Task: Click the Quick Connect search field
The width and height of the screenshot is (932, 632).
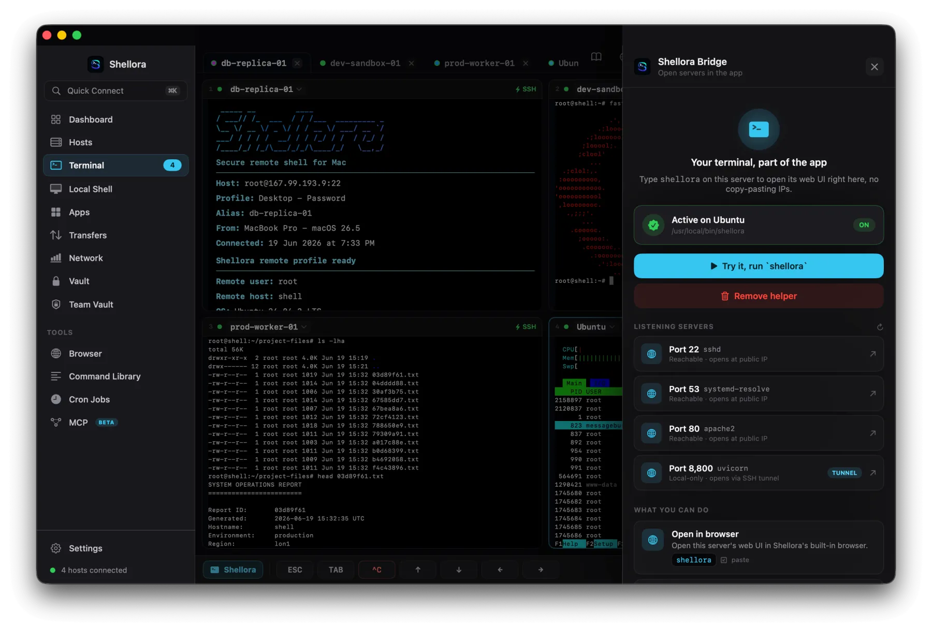Action: (x=115, y=91)
